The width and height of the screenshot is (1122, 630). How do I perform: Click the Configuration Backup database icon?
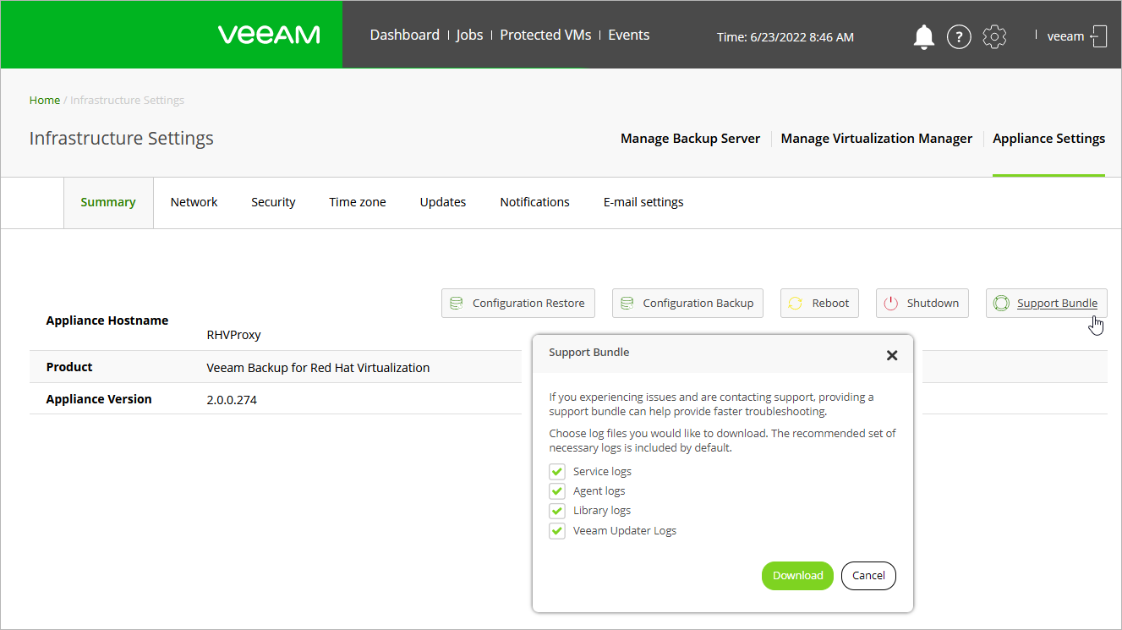(x=627, y=304)
